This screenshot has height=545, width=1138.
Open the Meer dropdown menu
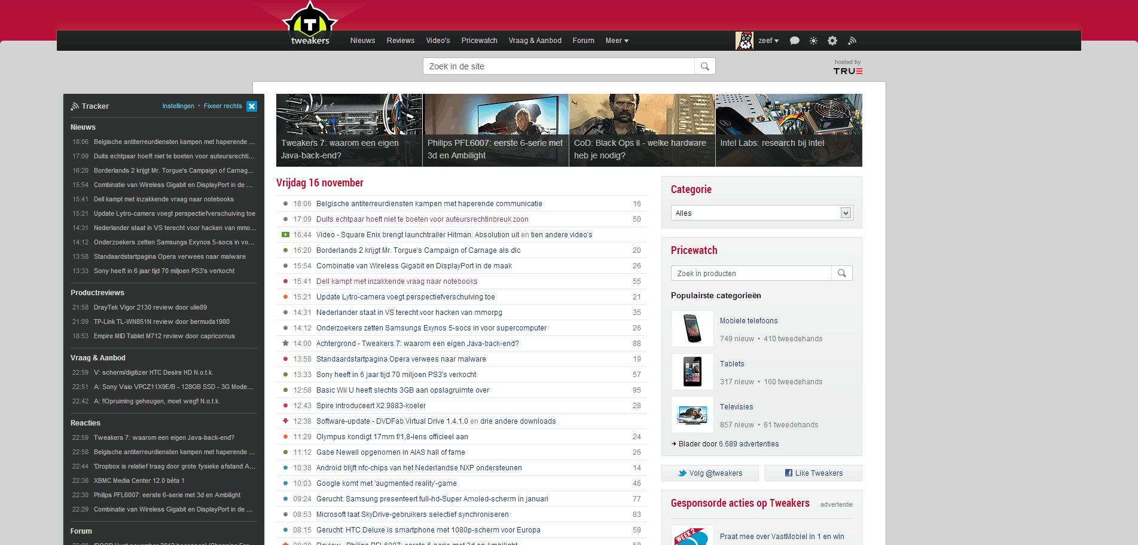[617, 41]
